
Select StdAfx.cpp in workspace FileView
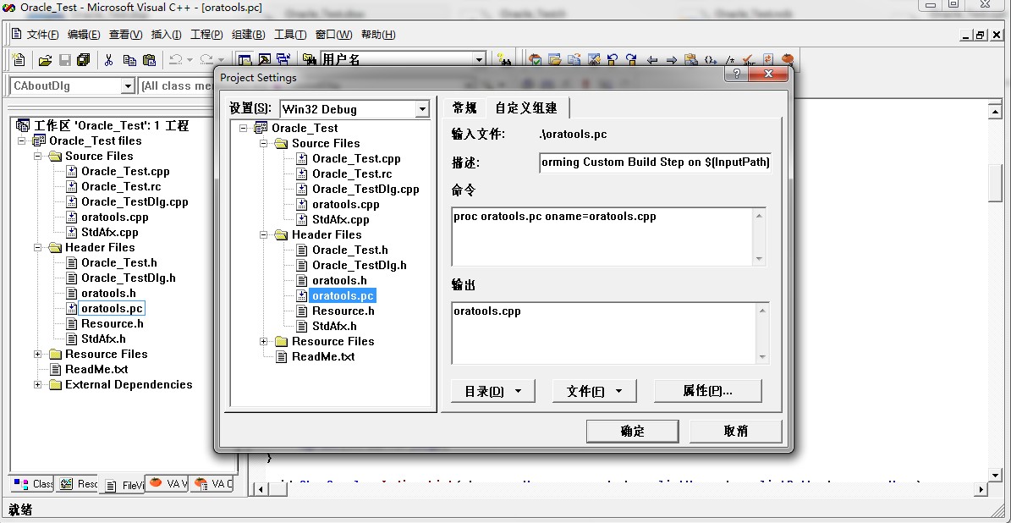point(110,232)
